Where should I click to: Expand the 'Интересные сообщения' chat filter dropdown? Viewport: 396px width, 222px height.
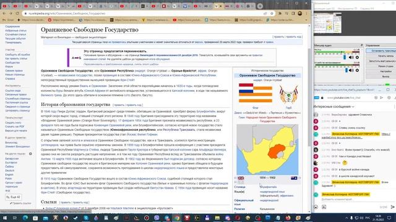click(334, 107)
